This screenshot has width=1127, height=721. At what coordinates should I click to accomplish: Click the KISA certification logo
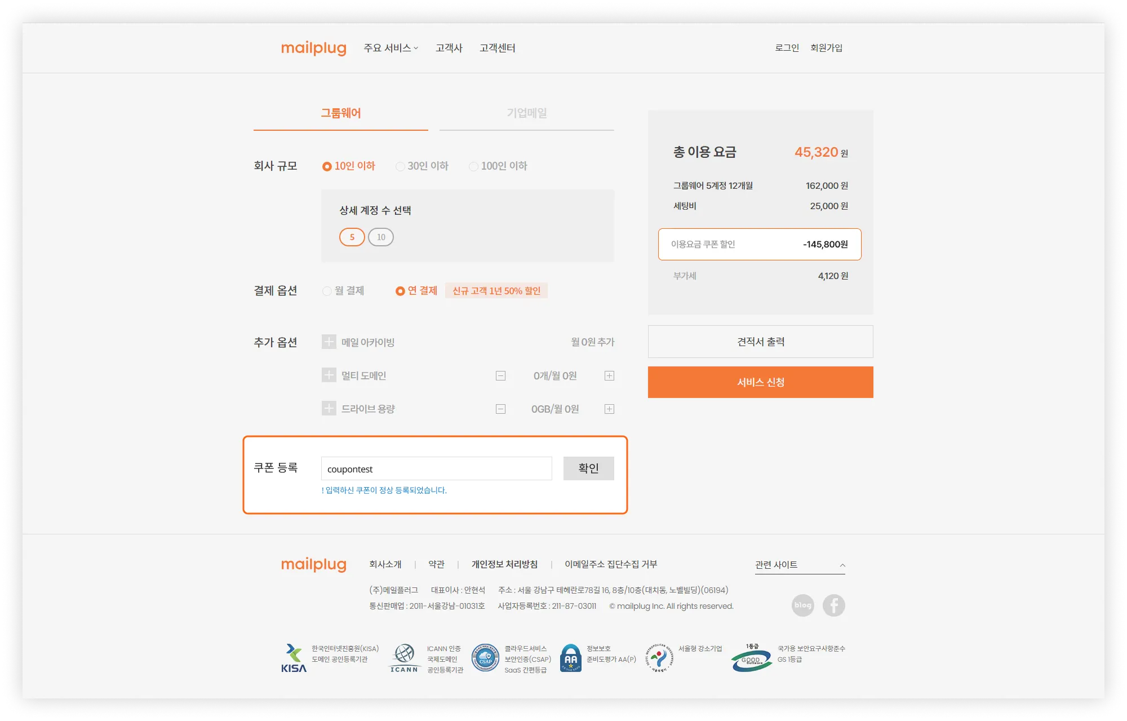(294, 658)
